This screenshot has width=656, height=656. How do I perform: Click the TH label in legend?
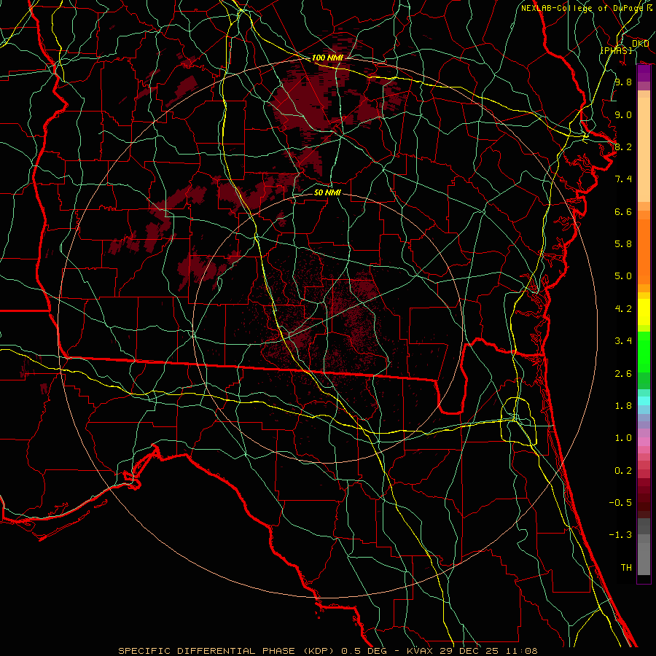[625, 567]
